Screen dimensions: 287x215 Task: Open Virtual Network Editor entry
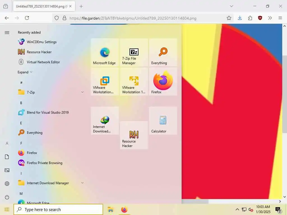(51, 62)
